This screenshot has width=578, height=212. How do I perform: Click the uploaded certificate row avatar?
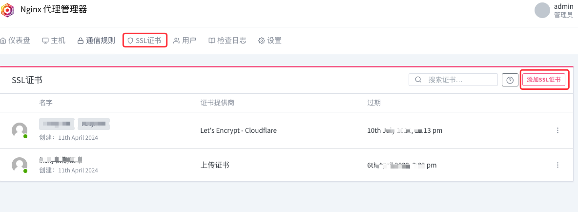point(20,165)
